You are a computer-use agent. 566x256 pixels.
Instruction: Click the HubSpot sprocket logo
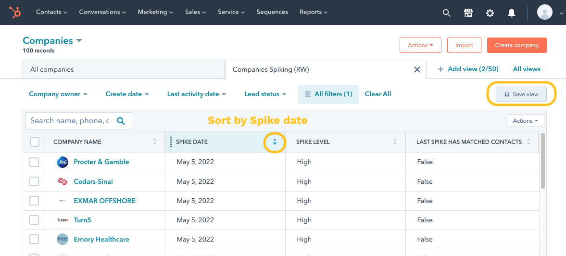15,13
